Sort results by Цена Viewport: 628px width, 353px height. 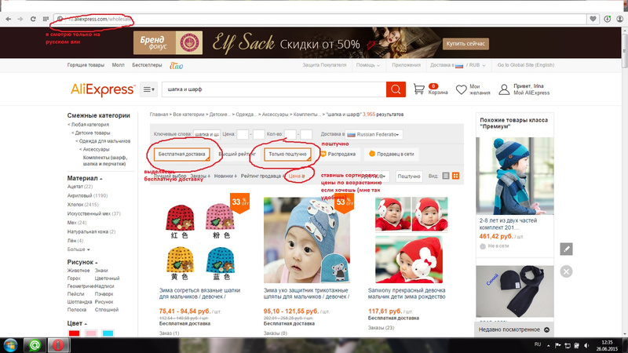[297, 176]
